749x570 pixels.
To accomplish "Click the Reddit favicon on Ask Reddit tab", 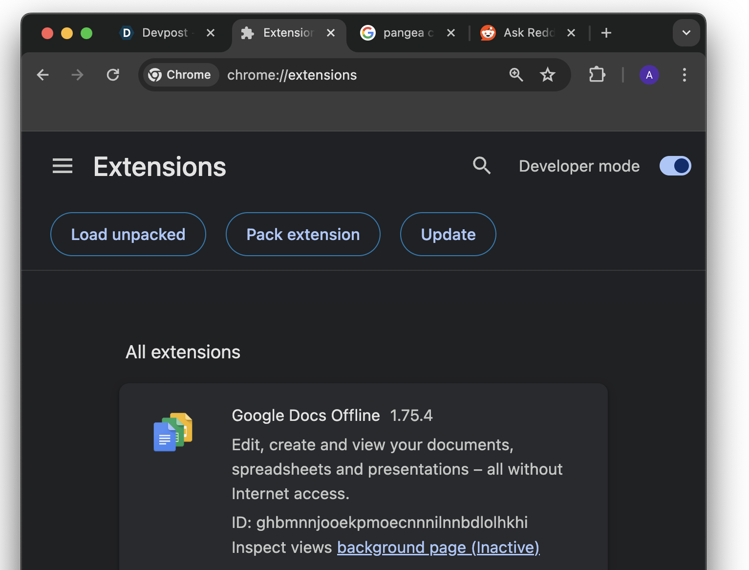I will coord(488,33).
